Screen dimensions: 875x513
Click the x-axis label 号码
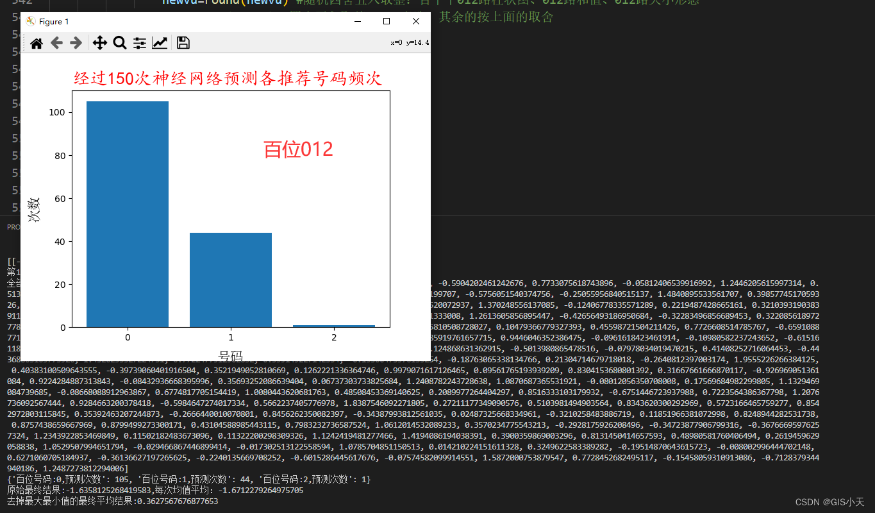click(x=231, y=355)
